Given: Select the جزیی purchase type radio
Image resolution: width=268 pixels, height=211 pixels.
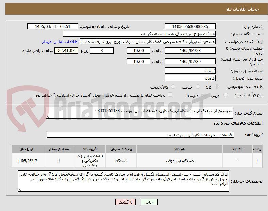Looking at the screenshot, I should (225, 95).
